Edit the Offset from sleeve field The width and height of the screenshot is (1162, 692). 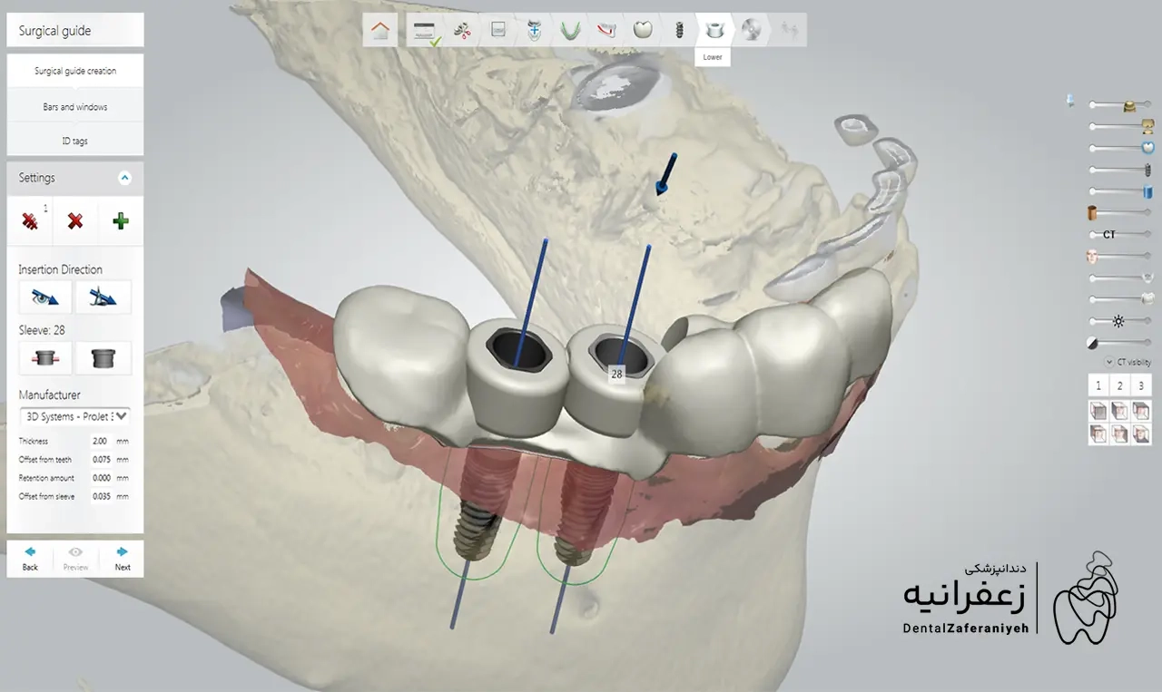coord(100,496)
